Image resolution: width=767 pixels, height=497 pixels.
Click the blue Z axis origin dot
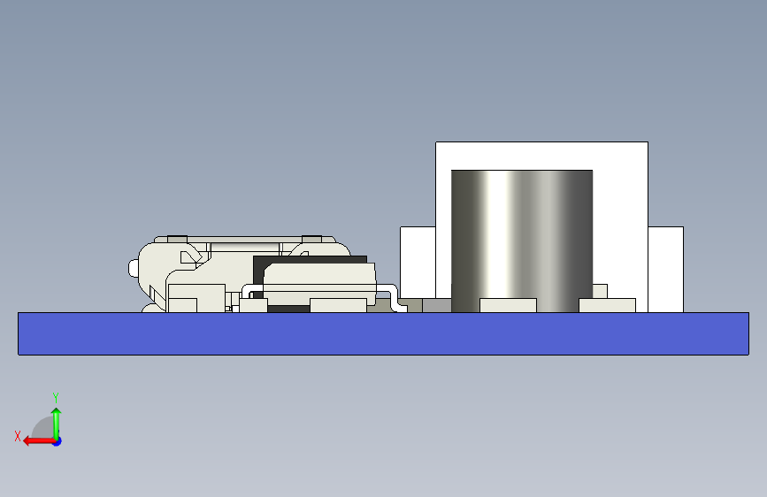[58, 441]
